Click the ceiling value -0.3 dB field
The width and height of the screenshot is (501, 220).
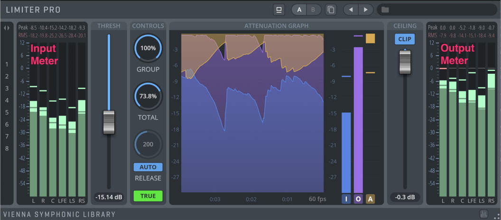pos(405,197)
